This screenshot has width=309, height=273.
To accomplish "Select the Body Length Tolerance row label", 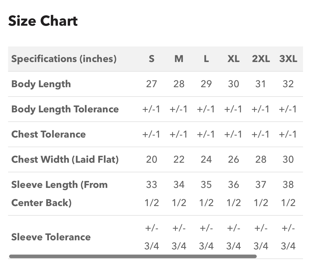I will [65, 109].
